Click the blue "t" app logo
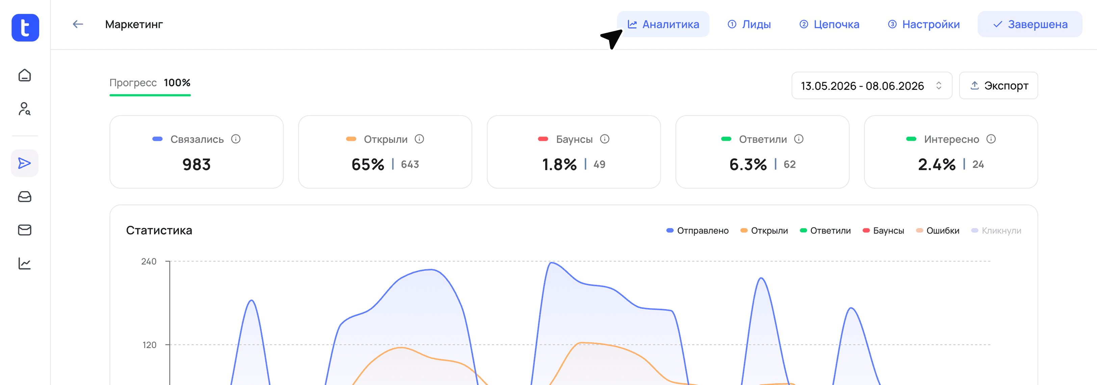The width and height of the screenshot is (1097, 385). [25, 28]
